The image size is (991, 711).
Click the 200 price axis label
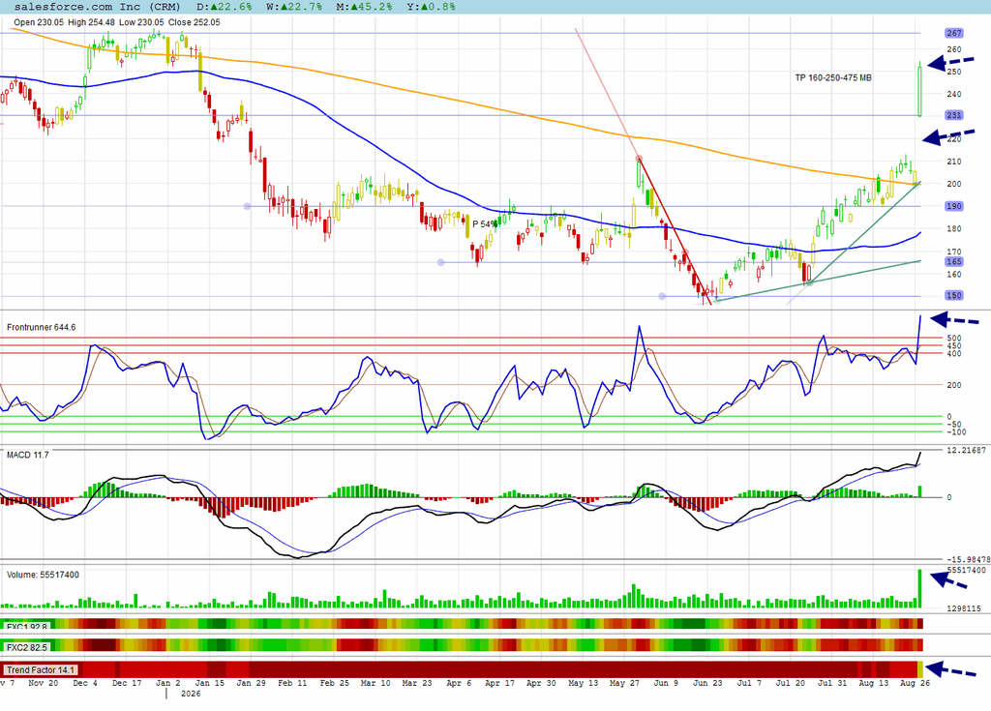coord(953,184)
